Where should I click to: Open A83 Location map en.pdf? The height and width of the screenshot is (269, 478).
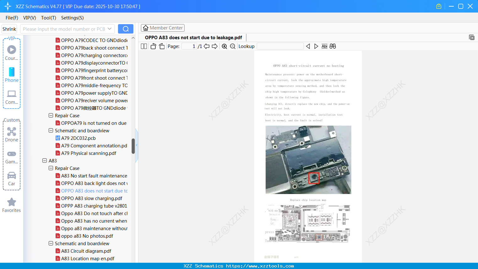coord(85,258)
